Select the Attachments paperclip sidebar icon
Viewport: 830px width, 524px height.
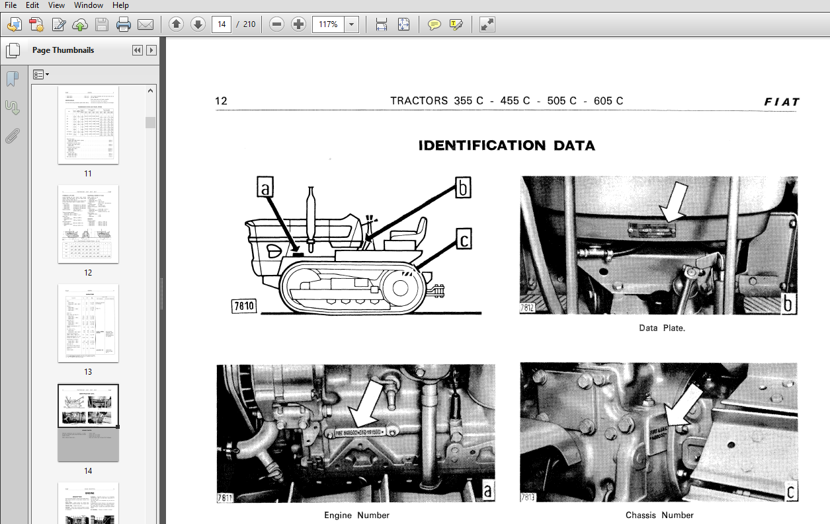point(12,137)
